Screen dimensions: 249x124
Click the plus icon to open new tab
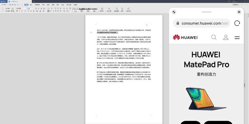pos(34,2)
